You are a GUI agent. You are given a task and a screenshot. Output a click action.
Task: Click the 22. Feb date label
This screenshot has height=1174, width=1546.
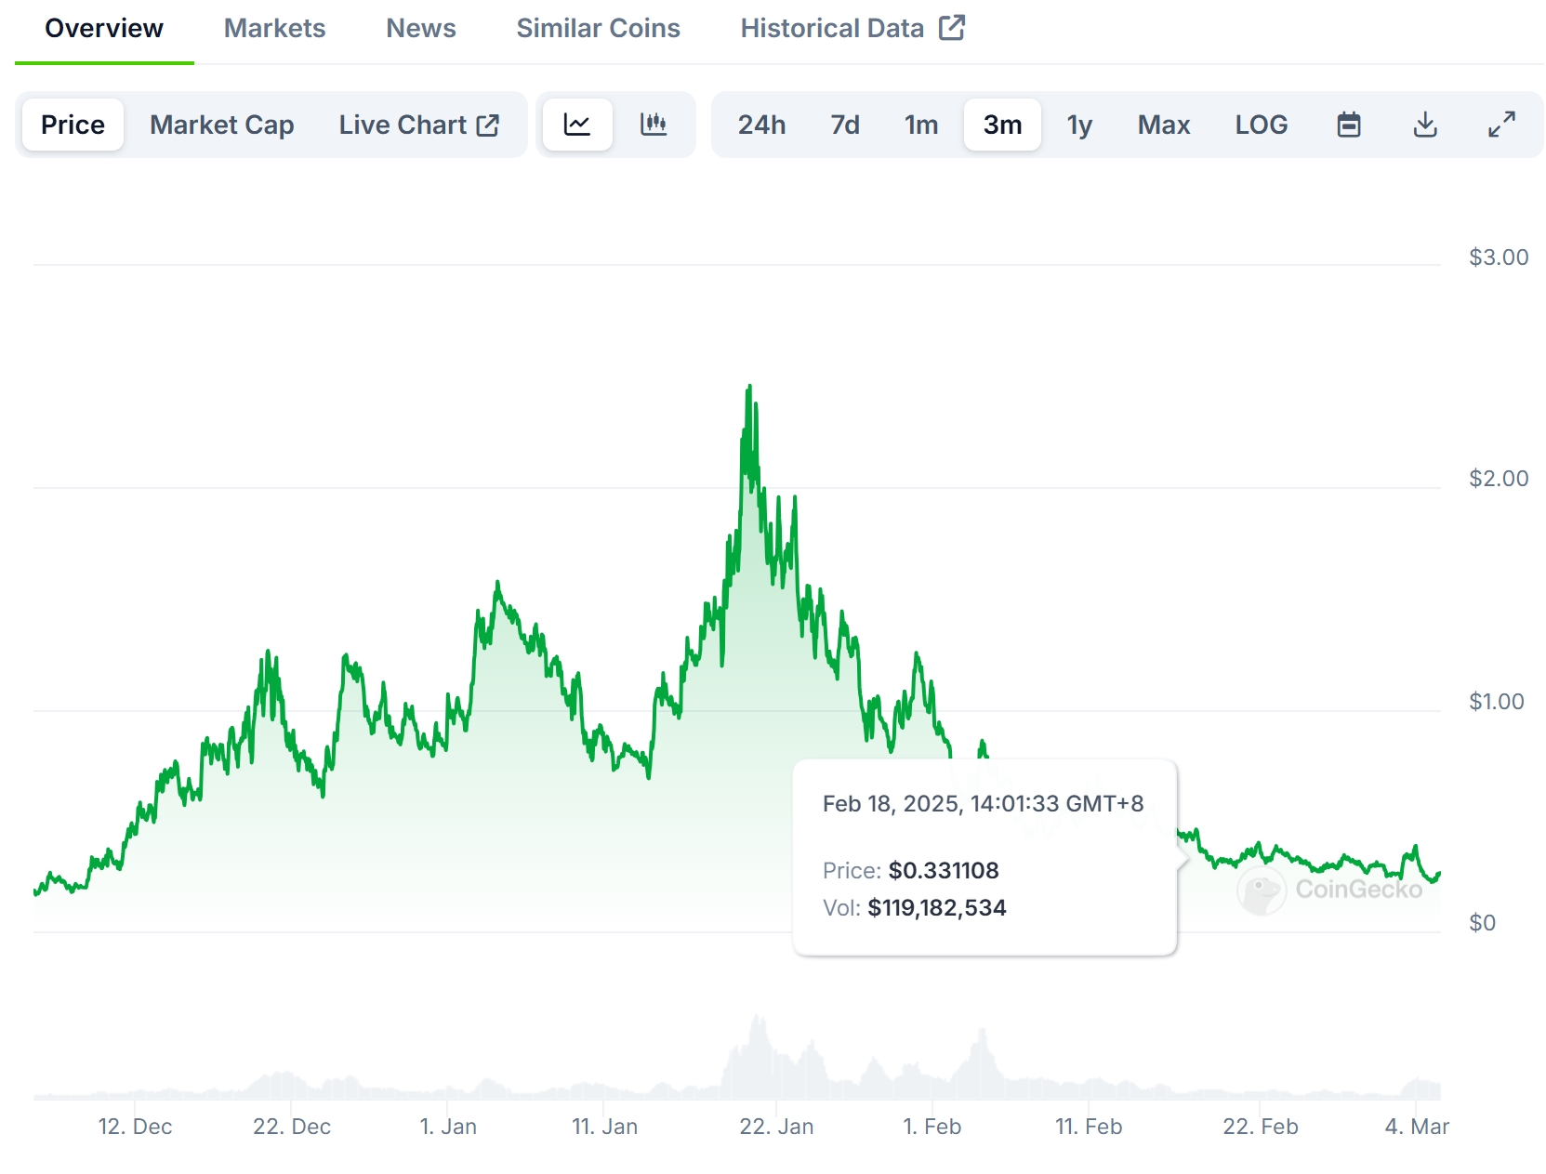(1260, 1127)
